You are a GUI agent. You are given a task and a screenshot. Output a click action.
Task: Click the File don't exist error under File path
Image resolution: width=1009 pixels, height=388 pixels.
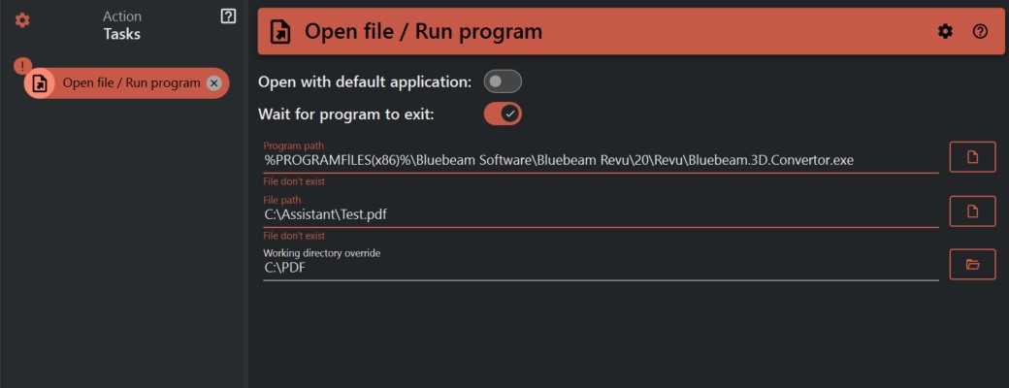294,236
